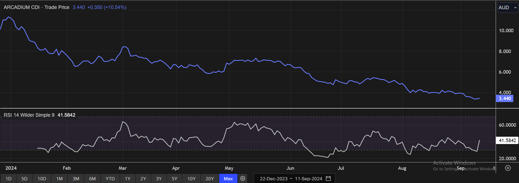Image resolution: width=519 pixels, height=183 pixels.
Task: Set range to 6M
Action: tap(92, 179)
